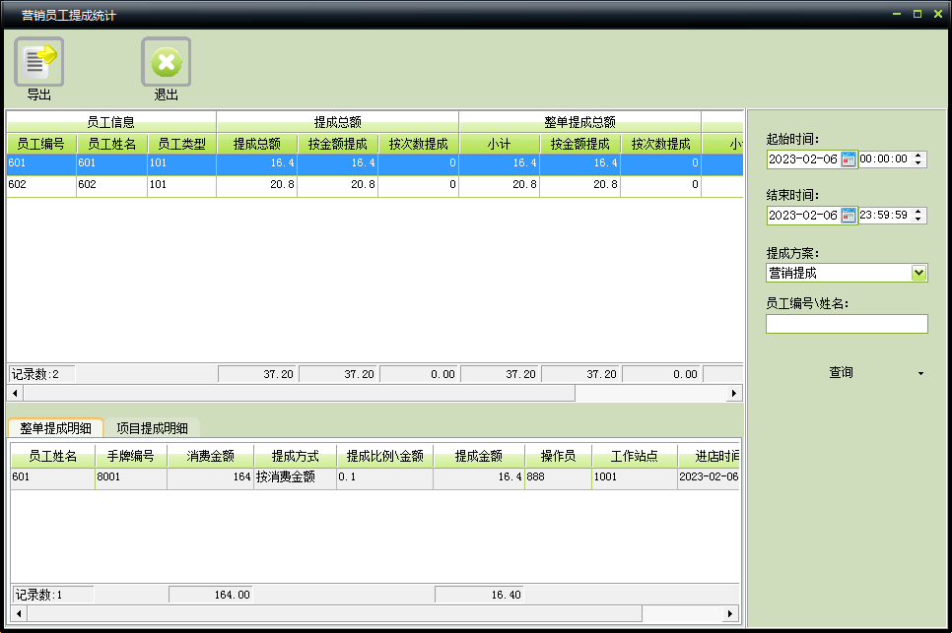The width and height of the screenshot is (952, 633).
Task: Click the 员工编号\姓名 input field
Action: coord(847,324)
